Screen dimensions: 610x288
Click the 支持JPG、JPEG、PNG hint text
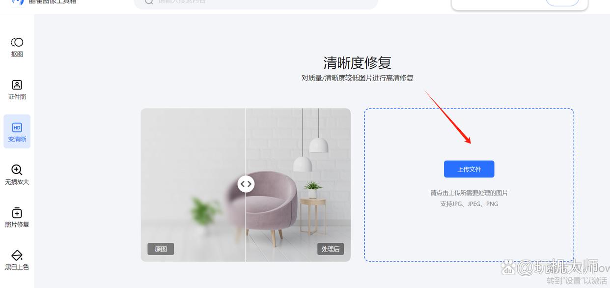click(x=469, y=204)
